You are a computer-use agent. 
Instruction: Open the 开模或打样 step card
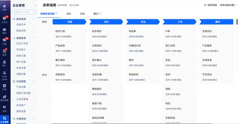tap(143, 48)
